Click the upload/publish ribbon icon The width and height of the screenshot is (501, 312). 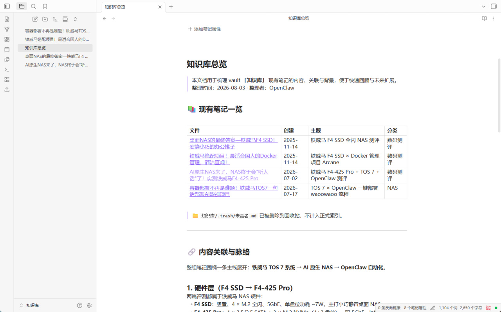tap(7, 90)
